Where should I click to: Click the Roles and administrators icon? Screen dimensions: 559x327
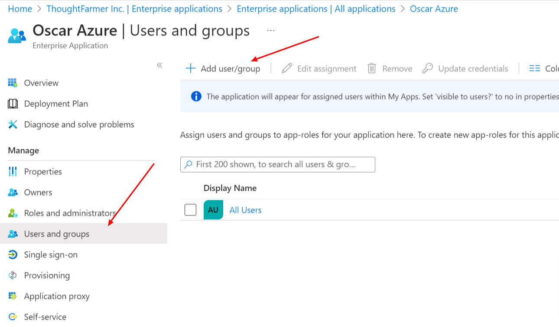click(x=13, y=213)
